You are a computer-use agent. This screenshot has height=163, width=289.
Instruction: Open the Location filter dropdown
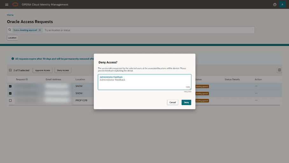pyautogui.click(x=12, y=38)
